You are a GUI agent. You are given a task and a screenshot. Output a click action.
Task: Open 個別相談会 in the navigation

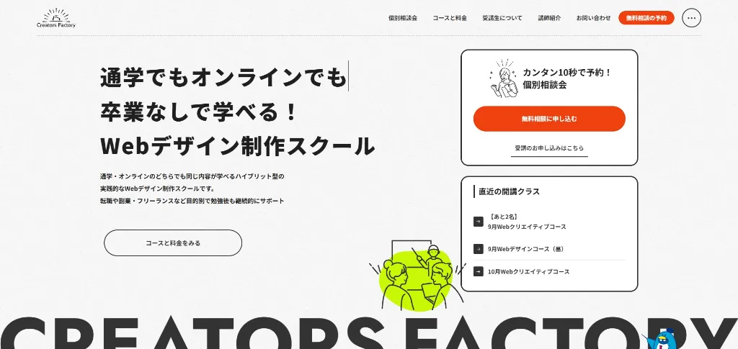point(403,18)
